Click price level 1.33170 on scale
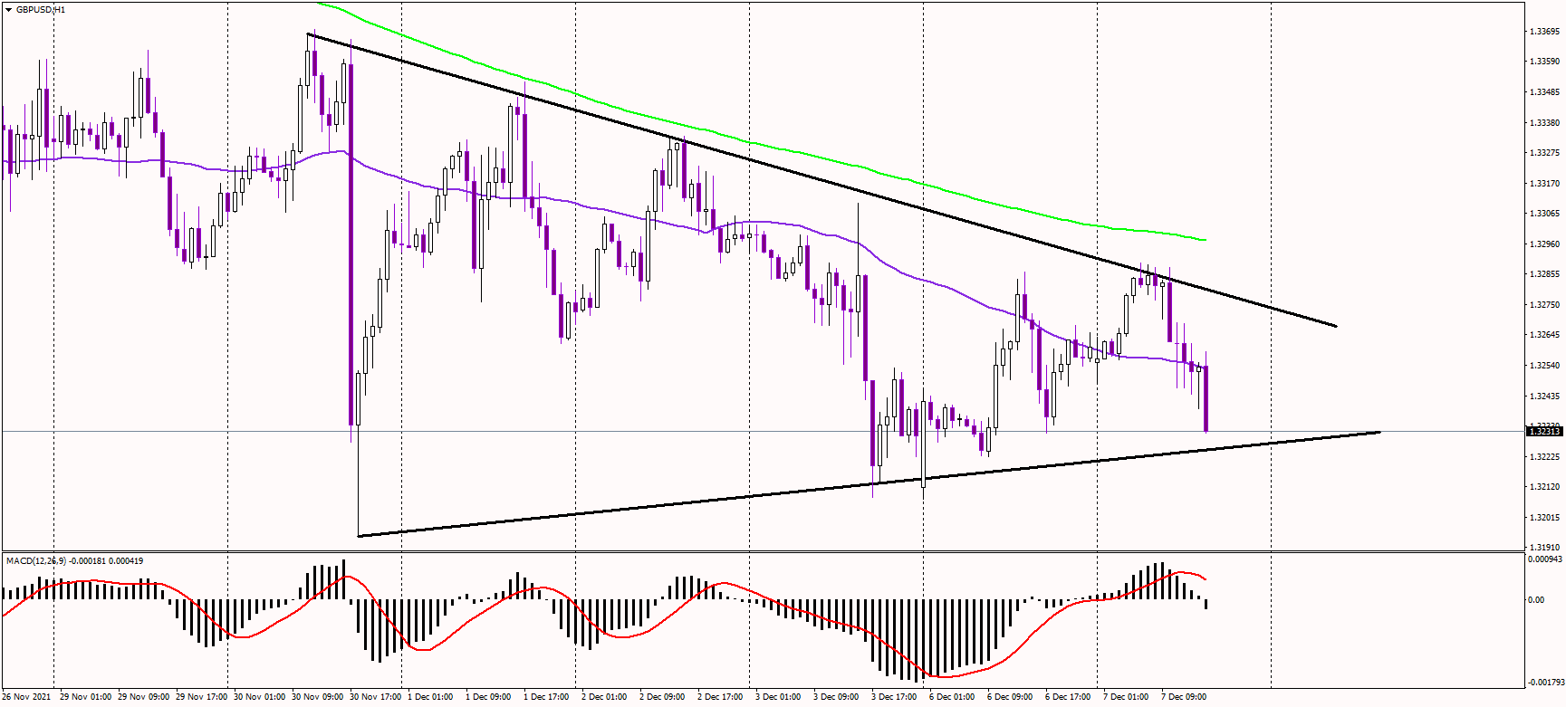Viewport: 1566px width, 707px height. (1544, 184)
